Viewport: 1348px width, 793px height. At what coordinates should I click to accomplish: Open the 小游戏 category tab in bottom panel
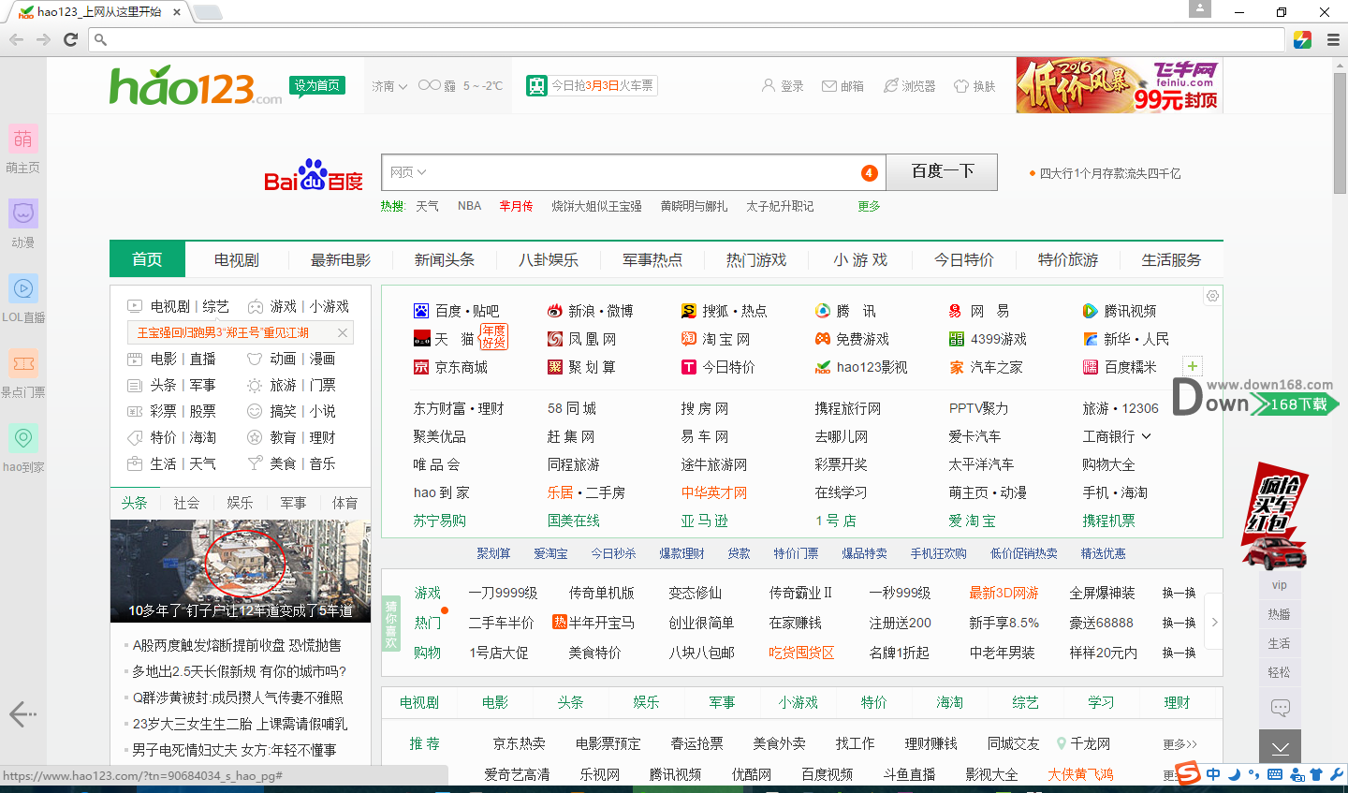point(798,702)
